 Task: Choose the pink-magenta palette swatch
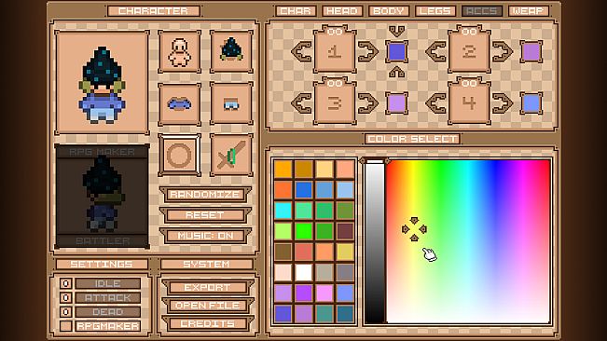click(324, 293)
